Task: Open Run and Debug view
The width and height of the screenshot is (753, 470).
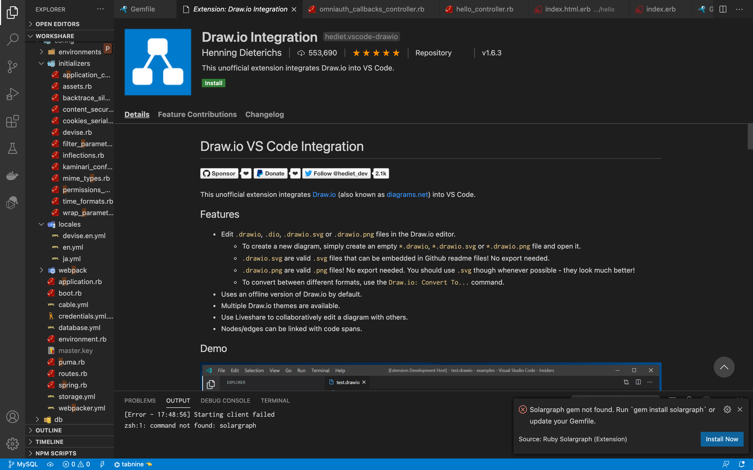Action: click(x=13, y=94)
